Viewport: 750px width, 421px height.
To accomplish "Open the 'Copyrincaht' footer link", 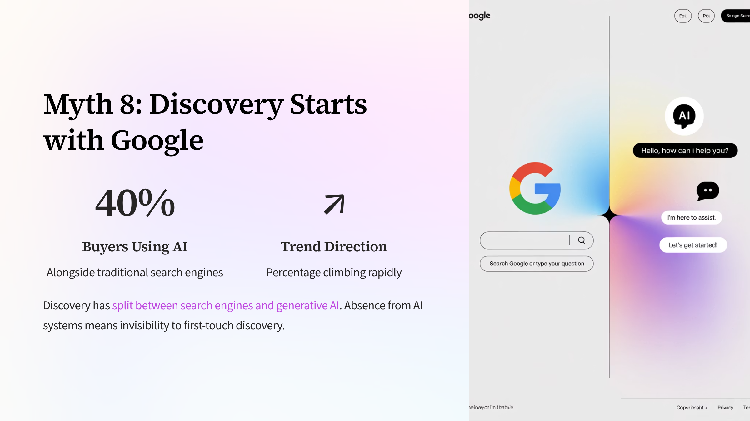I will (x=692, y=408).
